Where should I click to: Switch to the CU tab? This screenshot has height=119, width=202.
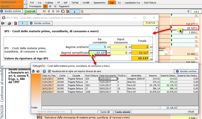point(119,3)
